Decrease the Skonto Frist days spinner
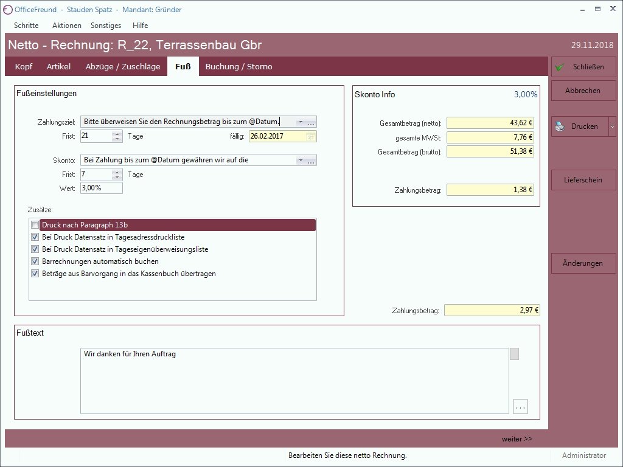The width and height of the screenshot is (623, 467). click(x=117, y=177)
